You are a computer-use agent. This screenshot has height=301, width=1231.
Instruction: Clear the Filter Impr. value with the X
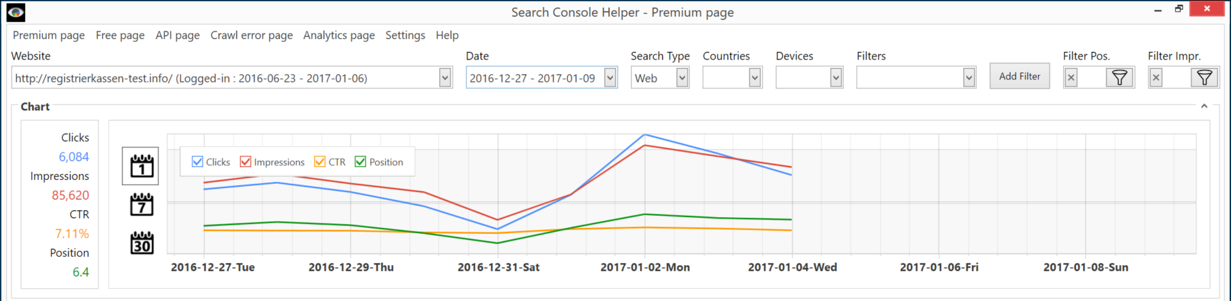coord(1156,78)
